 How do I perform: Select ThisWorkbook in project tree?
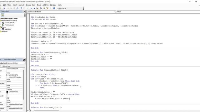pyautogui.click(x=9, y=25)
